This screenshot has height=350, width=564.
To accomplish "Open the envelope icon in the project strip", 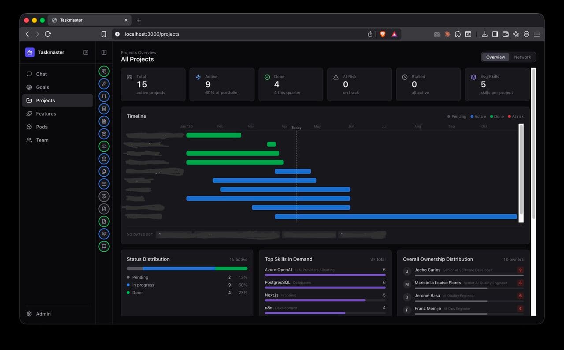I will [104, 184].
